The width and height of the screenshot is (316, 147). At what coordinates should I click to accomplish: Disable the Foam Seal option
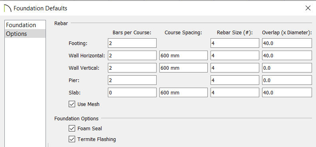coord(72,128)
